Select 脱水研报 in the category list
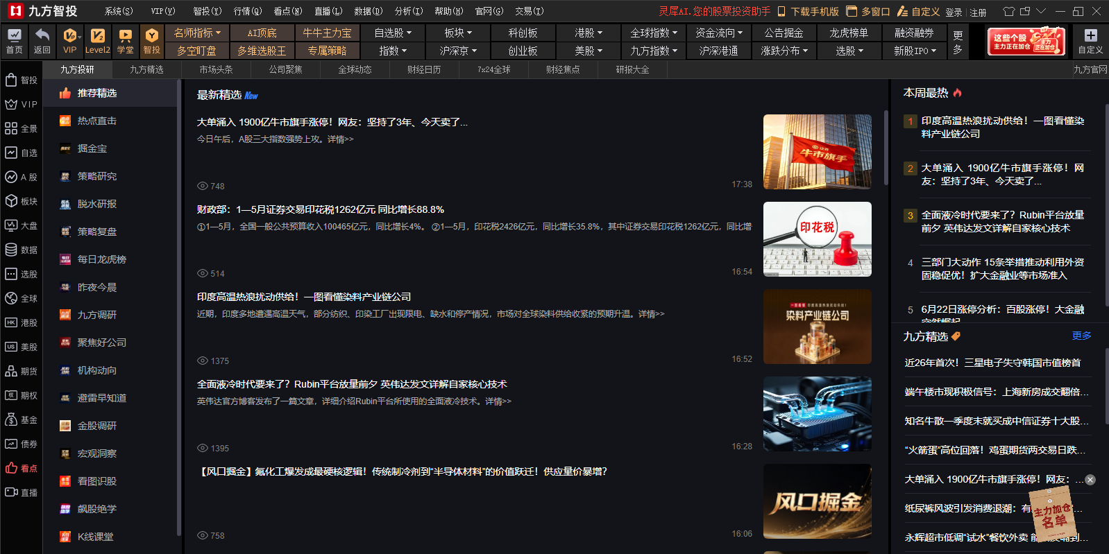1109x554 pixels. 110,204
